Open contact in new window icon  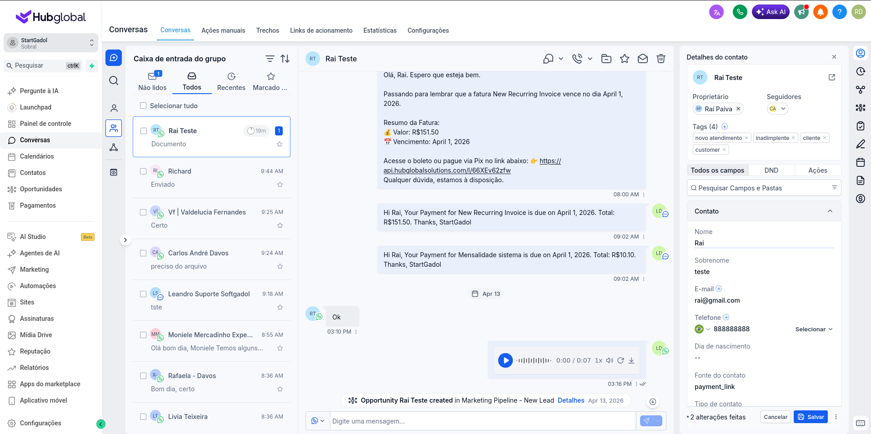832,77
